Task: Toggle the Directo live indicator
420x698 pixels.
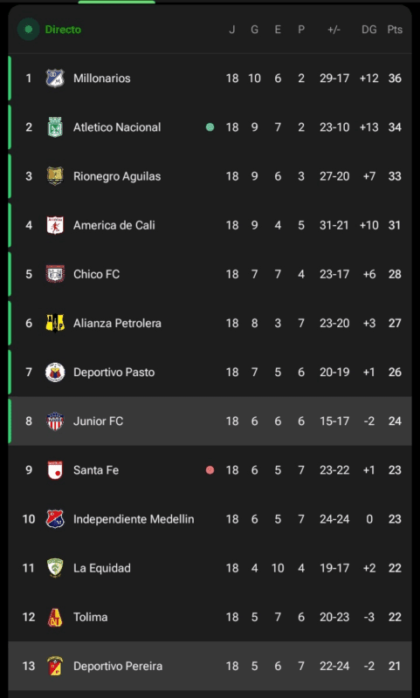Action: click(x=29, y=30)
